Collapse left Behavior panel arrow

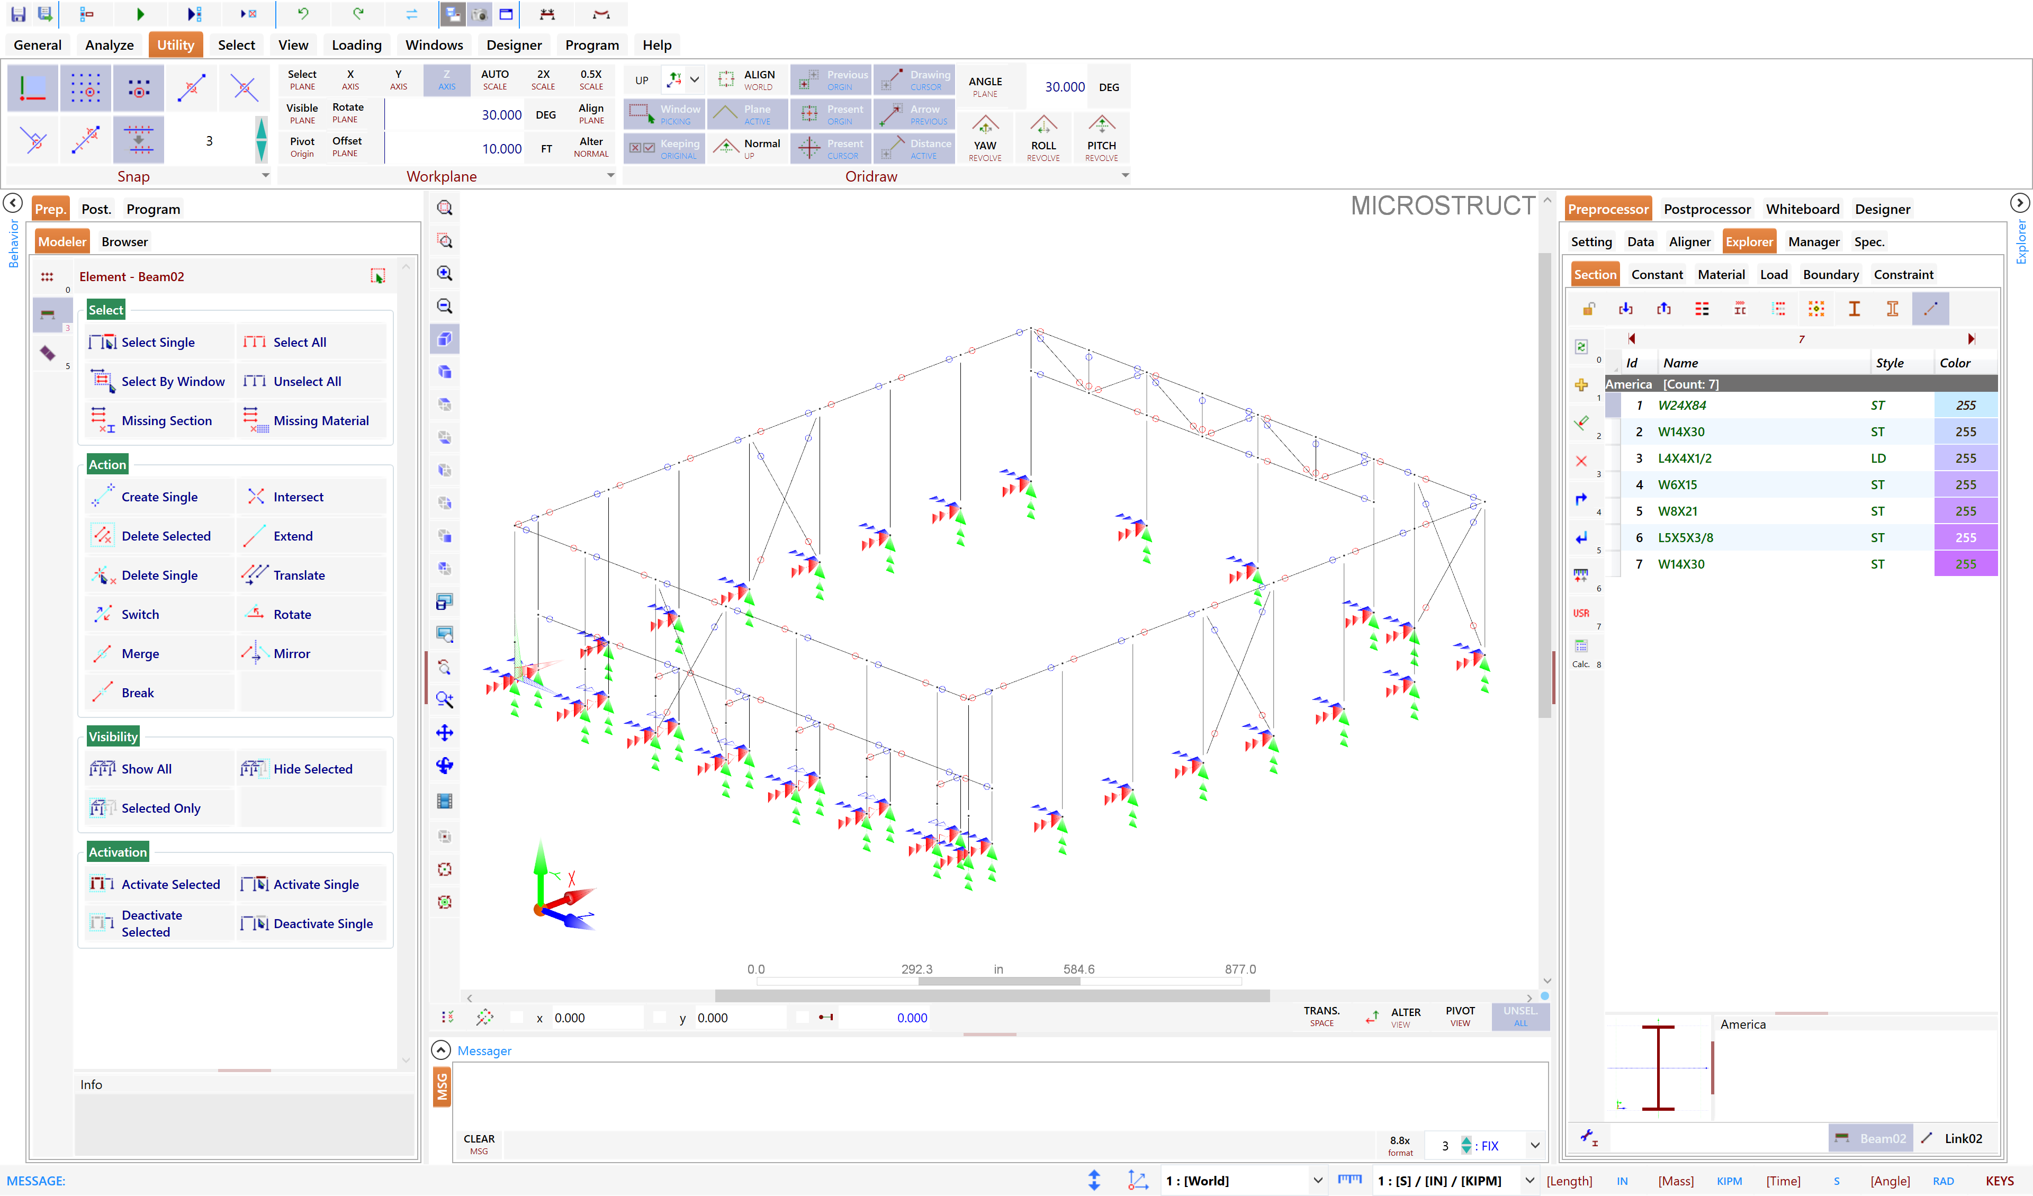pyautogui.click(x=13, y=203)
